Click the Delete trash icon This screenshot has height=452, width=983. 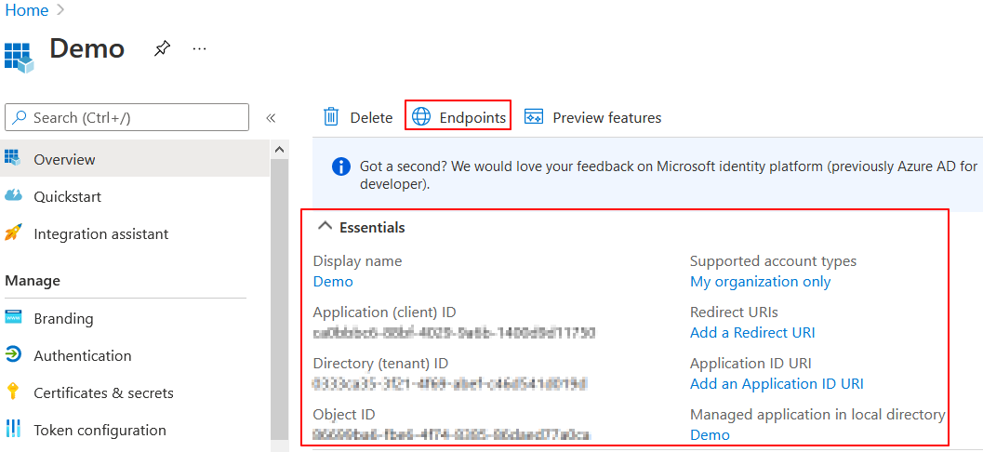point(331,117)
